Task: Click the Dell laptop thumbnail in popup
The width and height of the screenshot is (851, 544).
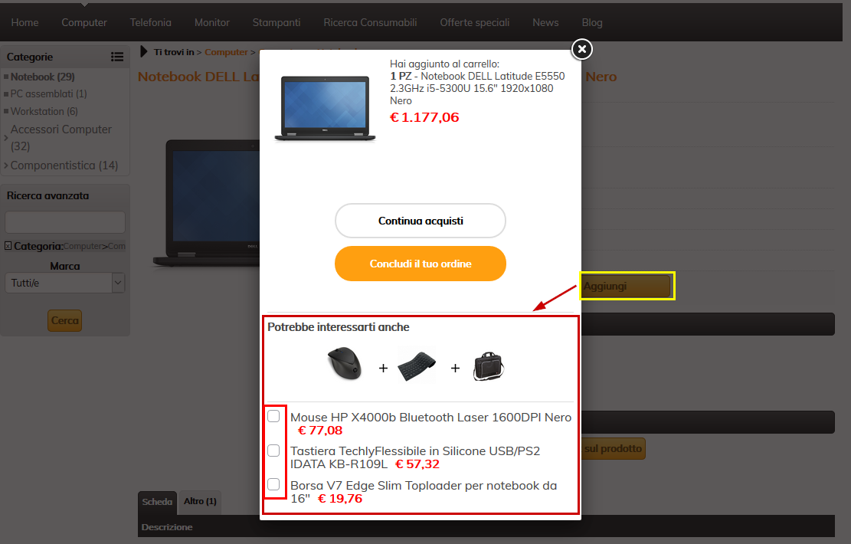Action: 325,107
